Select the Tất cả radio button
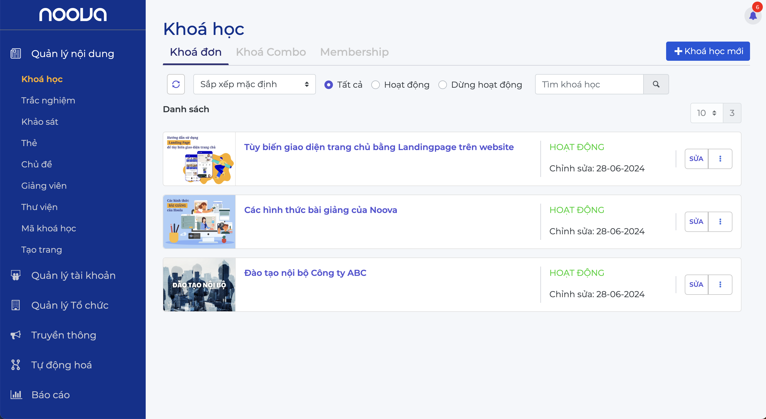The image size is (766, 419). tap(329, 85)
